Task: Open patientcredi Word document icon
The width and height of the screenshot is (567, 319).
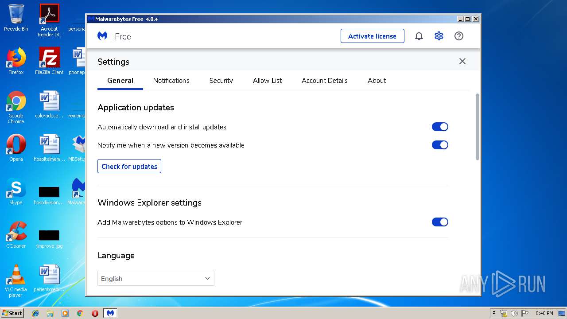Action: point(49,278)
